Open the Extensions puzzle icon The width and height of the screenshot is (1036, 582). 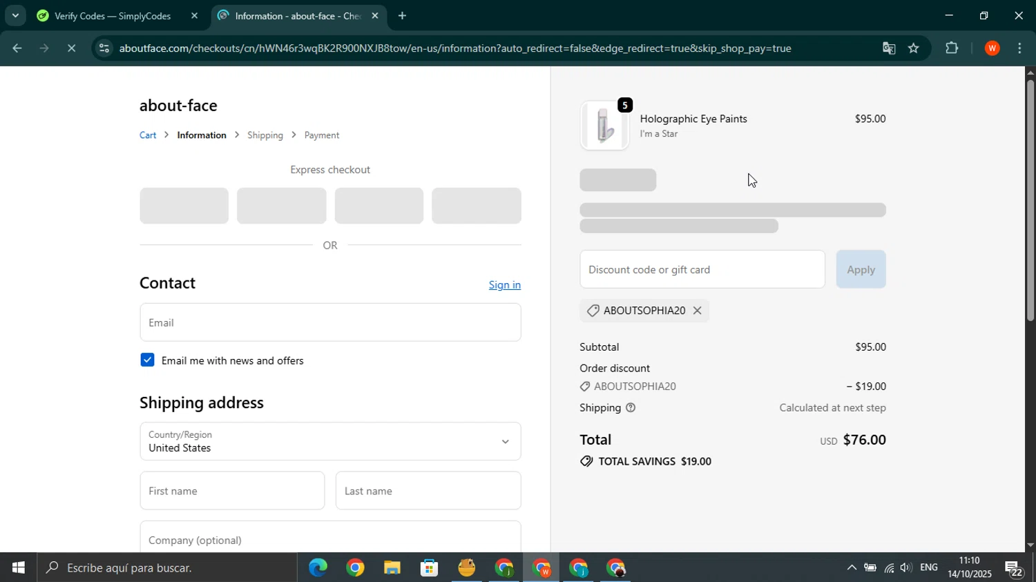[952, 48]
